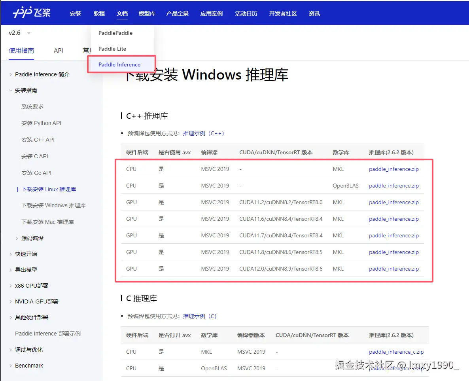Click 推理库(2.6.2 版本) header in C++ table
The height and width of the screenshot is (381, 469).
coord(391,152)
